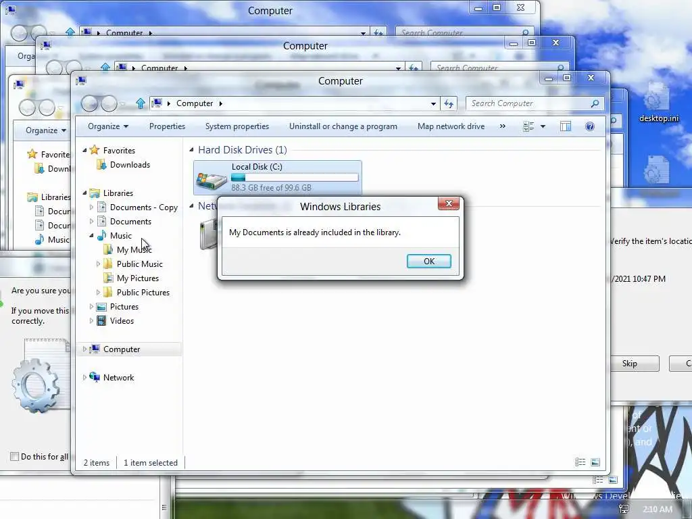Click the system tray network icon

point(624,509)
